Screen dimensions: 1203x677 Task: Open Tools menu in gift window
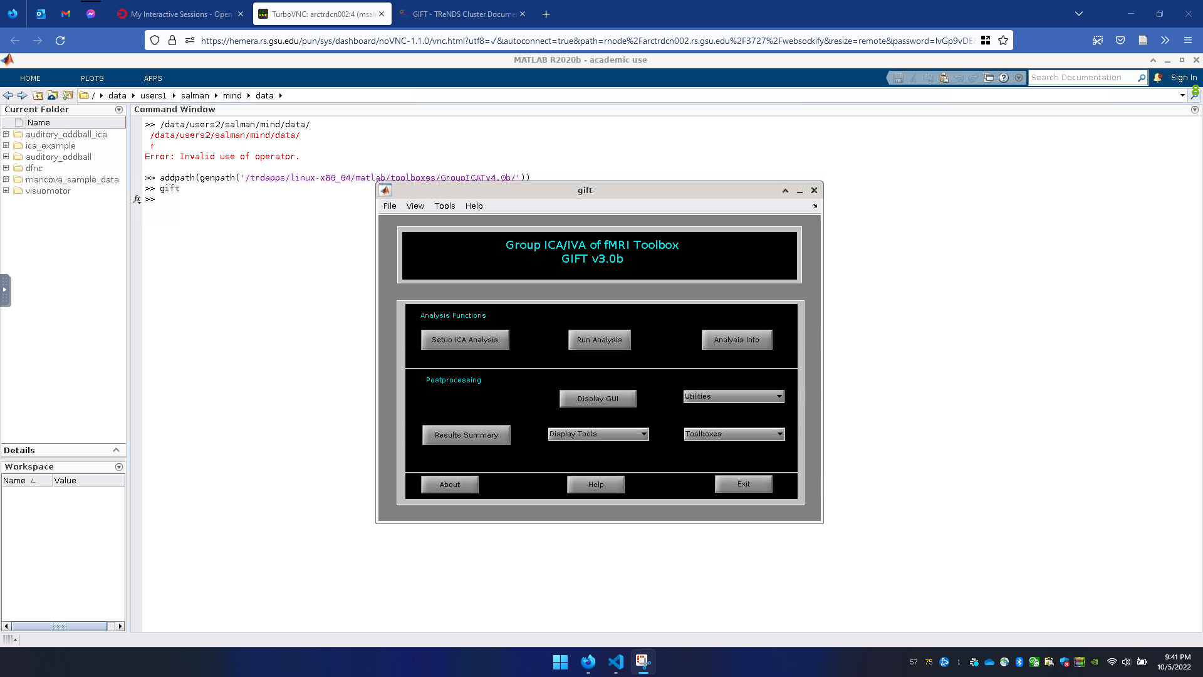point(445,206)
